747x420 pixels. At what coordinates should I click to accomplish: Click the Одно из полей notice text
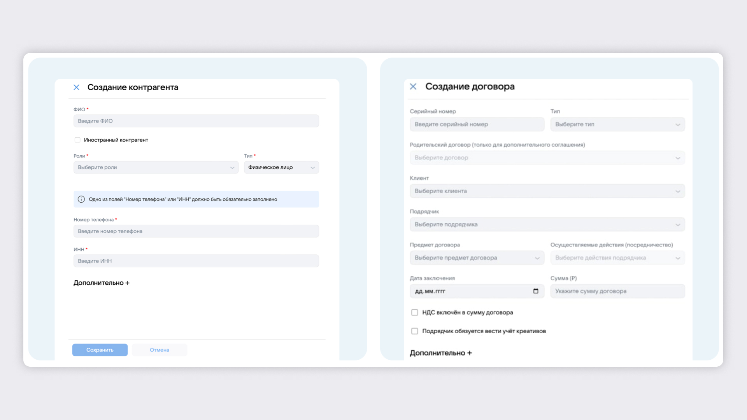coord(183,199)
